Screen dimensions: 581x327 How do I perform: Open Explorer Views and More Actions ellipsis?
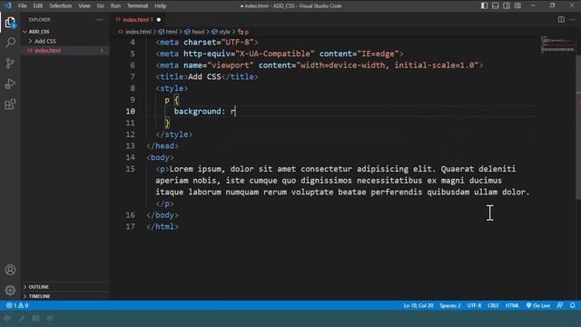[x=100, y=19]
